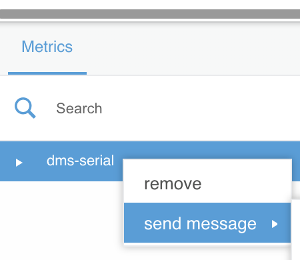Viewport: 300px width, 260px height.
Task: Choose send message in the context menu
Action: point(207,223)
